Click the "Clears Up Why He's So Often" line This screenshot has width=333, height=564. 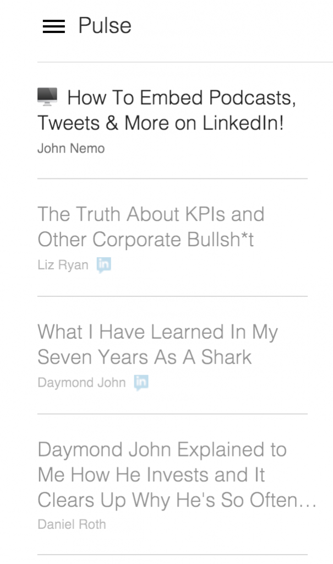(168, 500)
